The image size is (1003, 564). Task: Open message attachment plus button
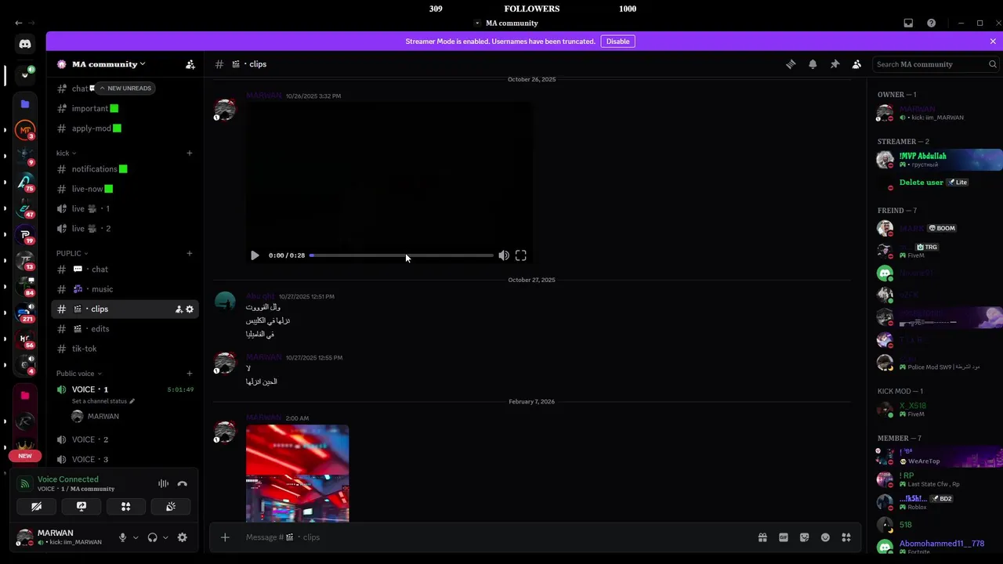click(225, 537)
